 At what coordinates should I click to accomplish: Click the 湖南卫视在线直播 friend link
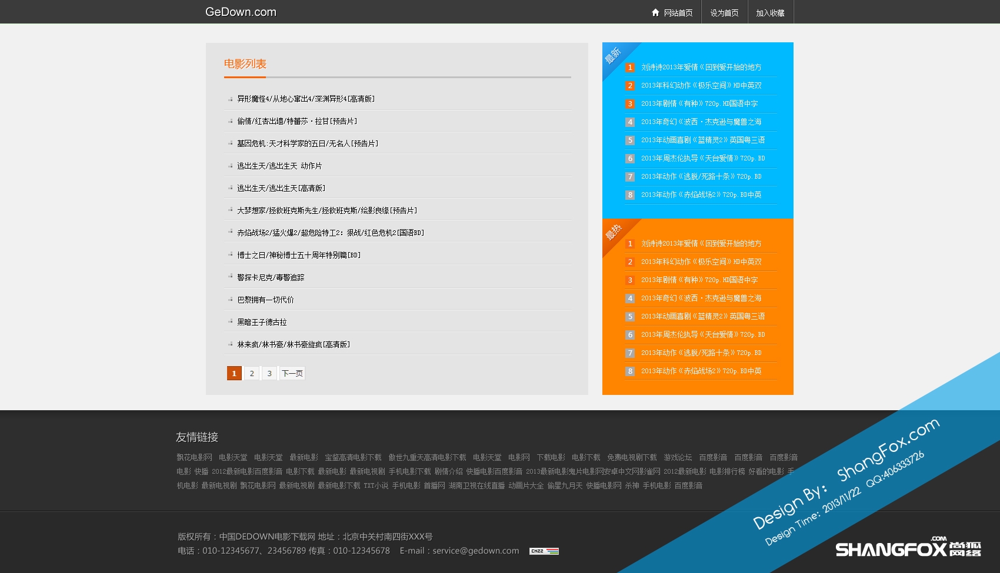476,486
